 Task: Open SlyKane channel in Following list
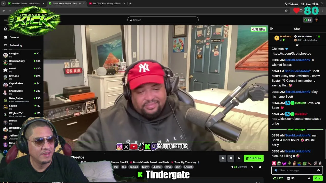click(x=22, y=77)
